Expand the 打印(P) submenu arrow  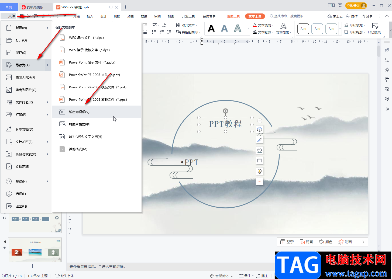pos(48,114)
